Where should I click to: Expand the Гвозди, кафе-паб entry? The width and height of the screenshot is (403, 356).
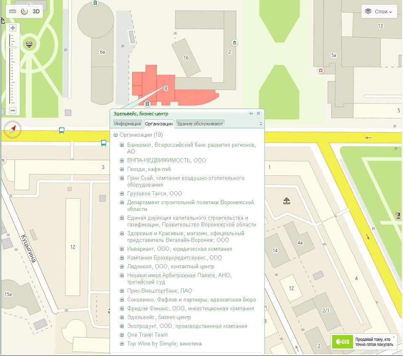[122, 169]
